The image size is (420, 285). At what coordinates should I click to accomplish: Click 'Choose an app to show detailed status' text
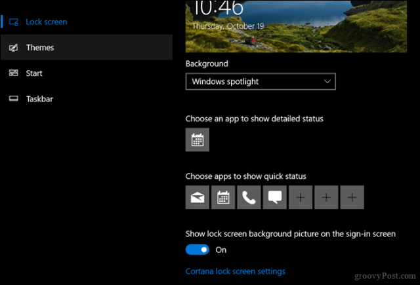pyautogui.click(x=254, y=119)
